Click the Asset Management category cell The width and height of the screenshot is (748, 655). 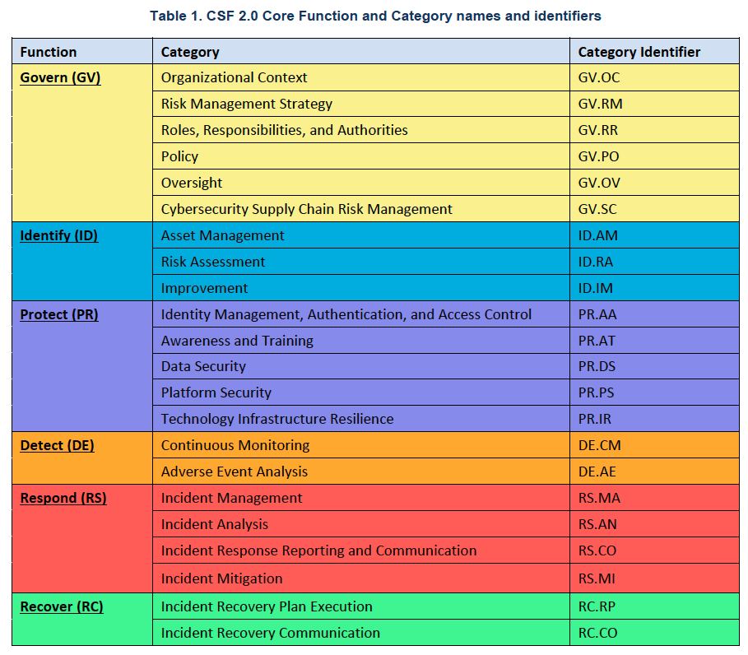click(x=361, y=235)
